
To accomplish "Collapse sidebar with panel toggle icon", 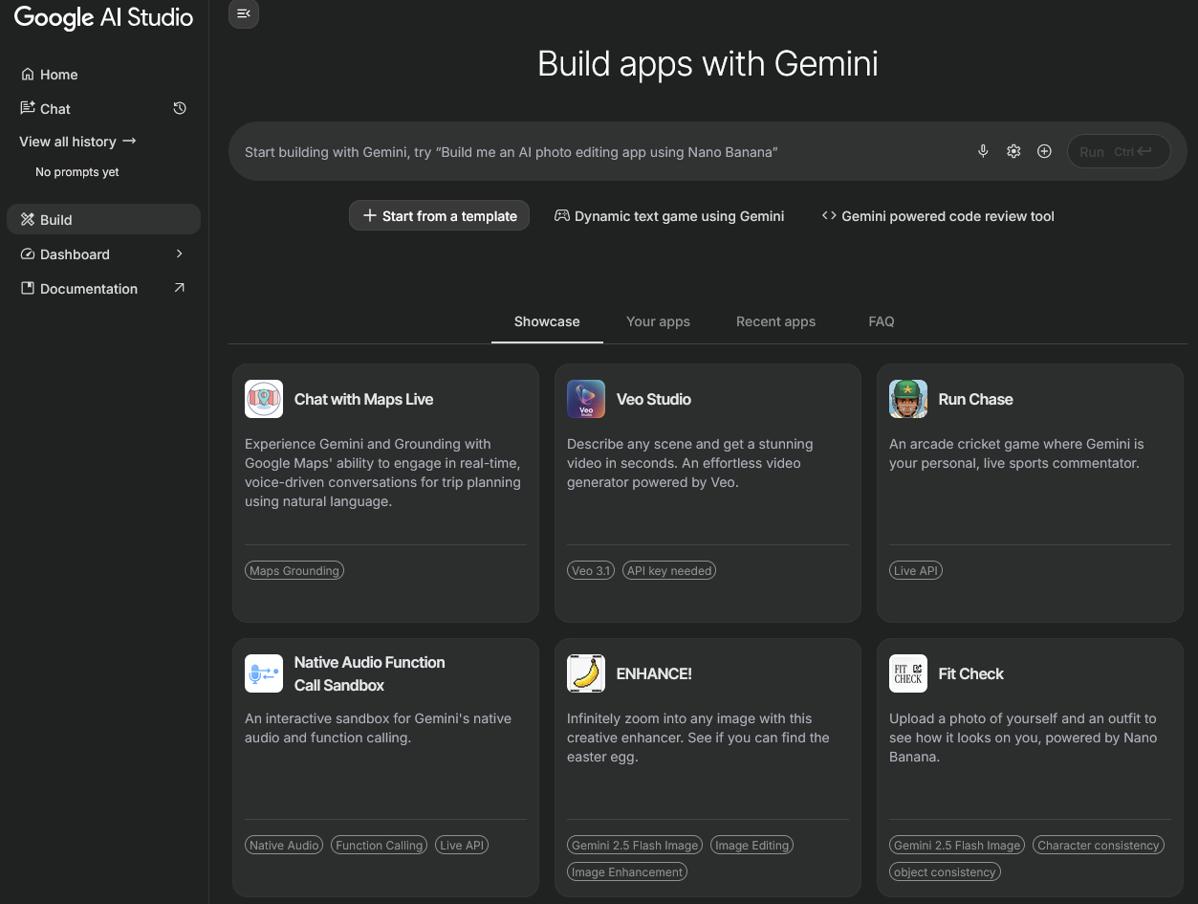I will (243, 13).
